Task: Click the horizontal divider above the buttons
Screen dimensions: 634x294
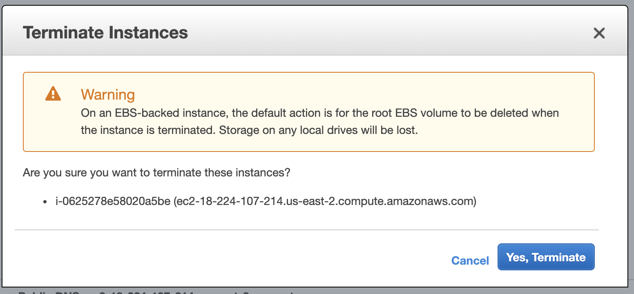Action: (306, 230)
